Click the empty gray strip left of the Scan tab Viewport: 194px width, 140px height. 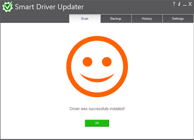point(35,19)
